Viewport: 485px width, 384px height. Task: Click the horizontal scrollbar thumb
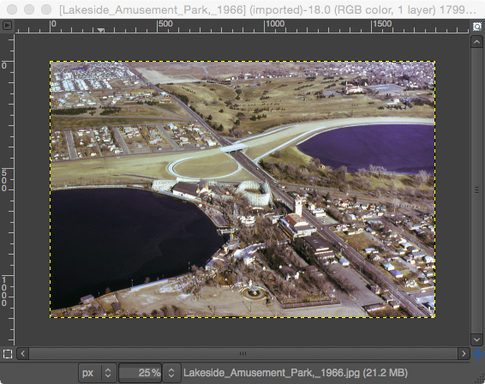(x=243, y=353)
